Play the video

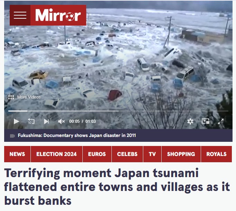pos(16,121)
